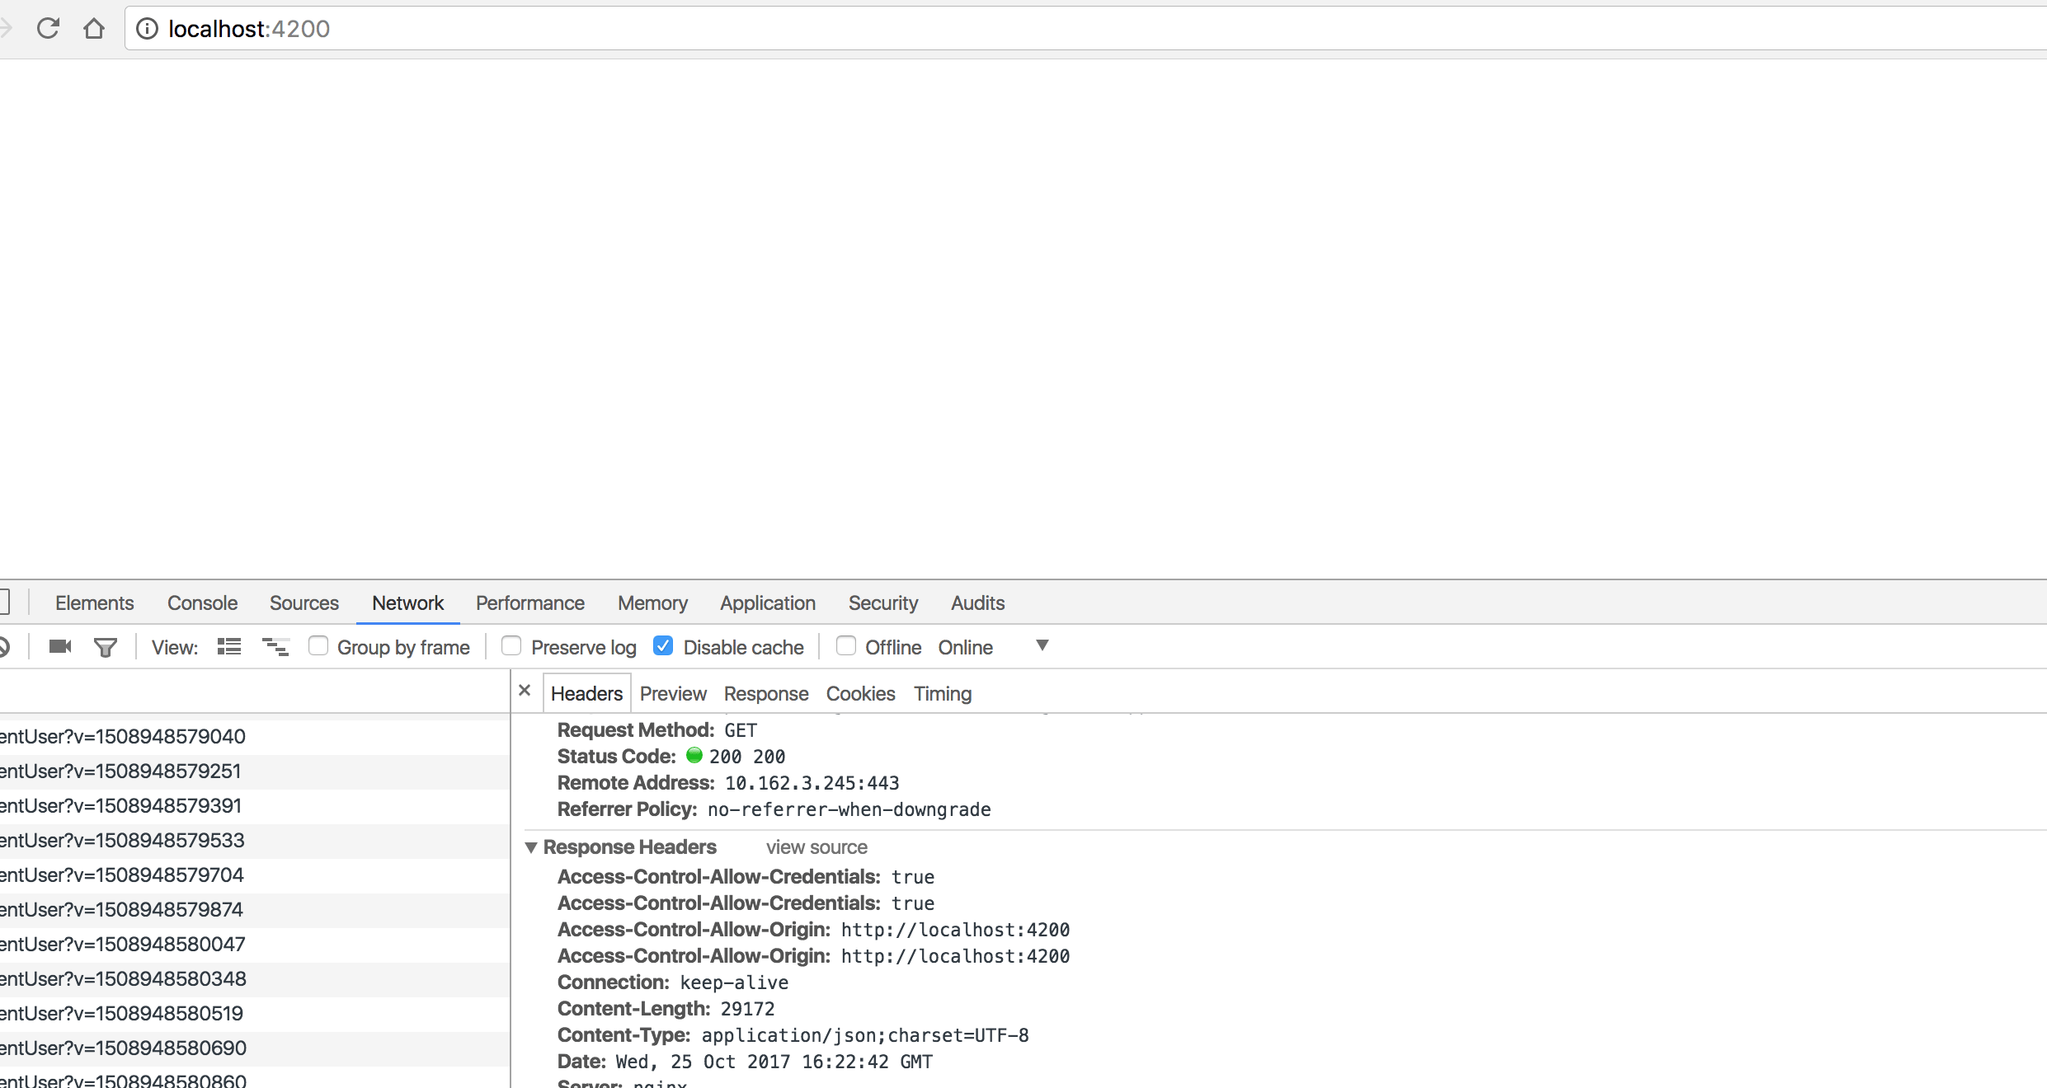
Task: Open the Console devtools tab
Action: point(202,603)
